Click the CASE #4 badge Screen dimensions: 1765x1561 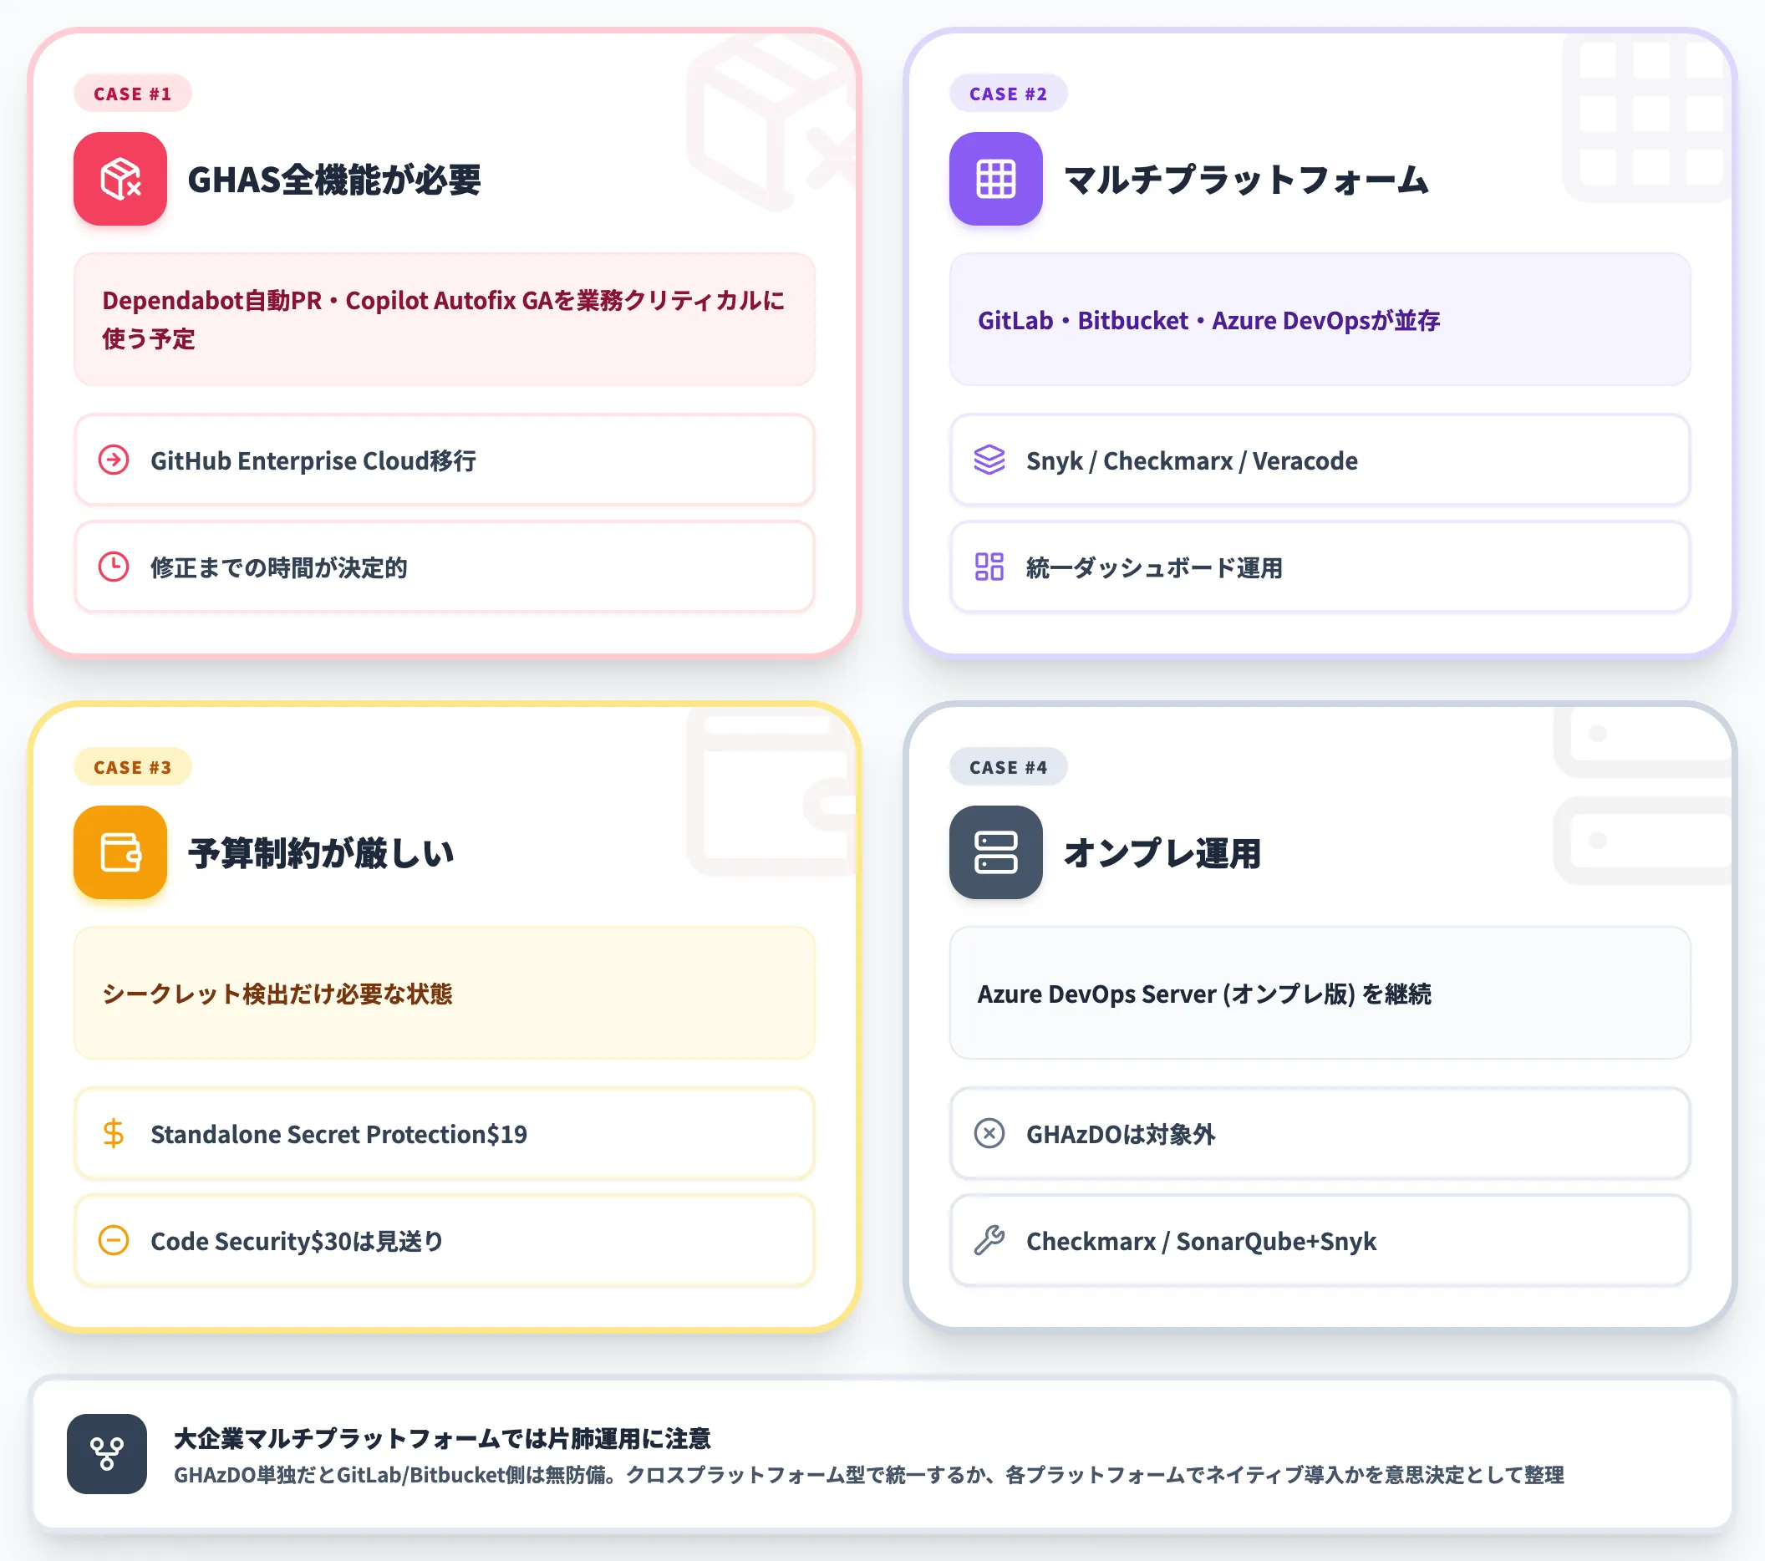pos(1008,766)
